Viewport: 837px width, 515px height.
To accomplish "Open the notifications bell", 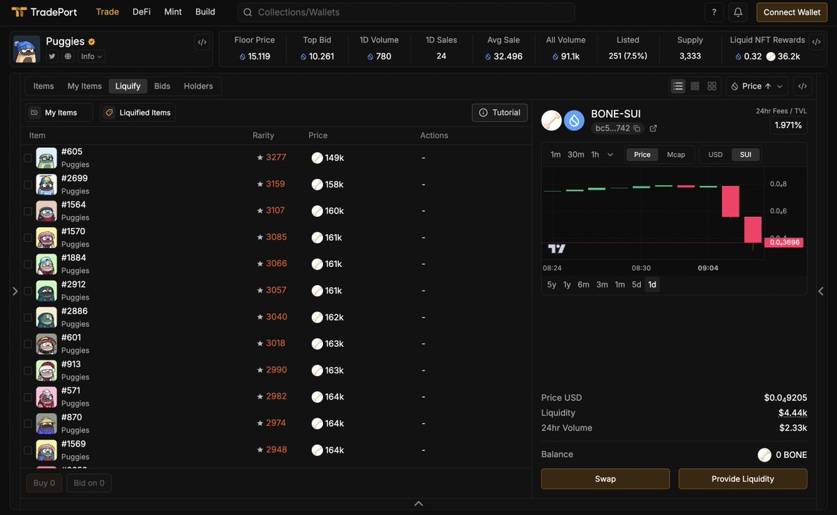I will [738, 12].
